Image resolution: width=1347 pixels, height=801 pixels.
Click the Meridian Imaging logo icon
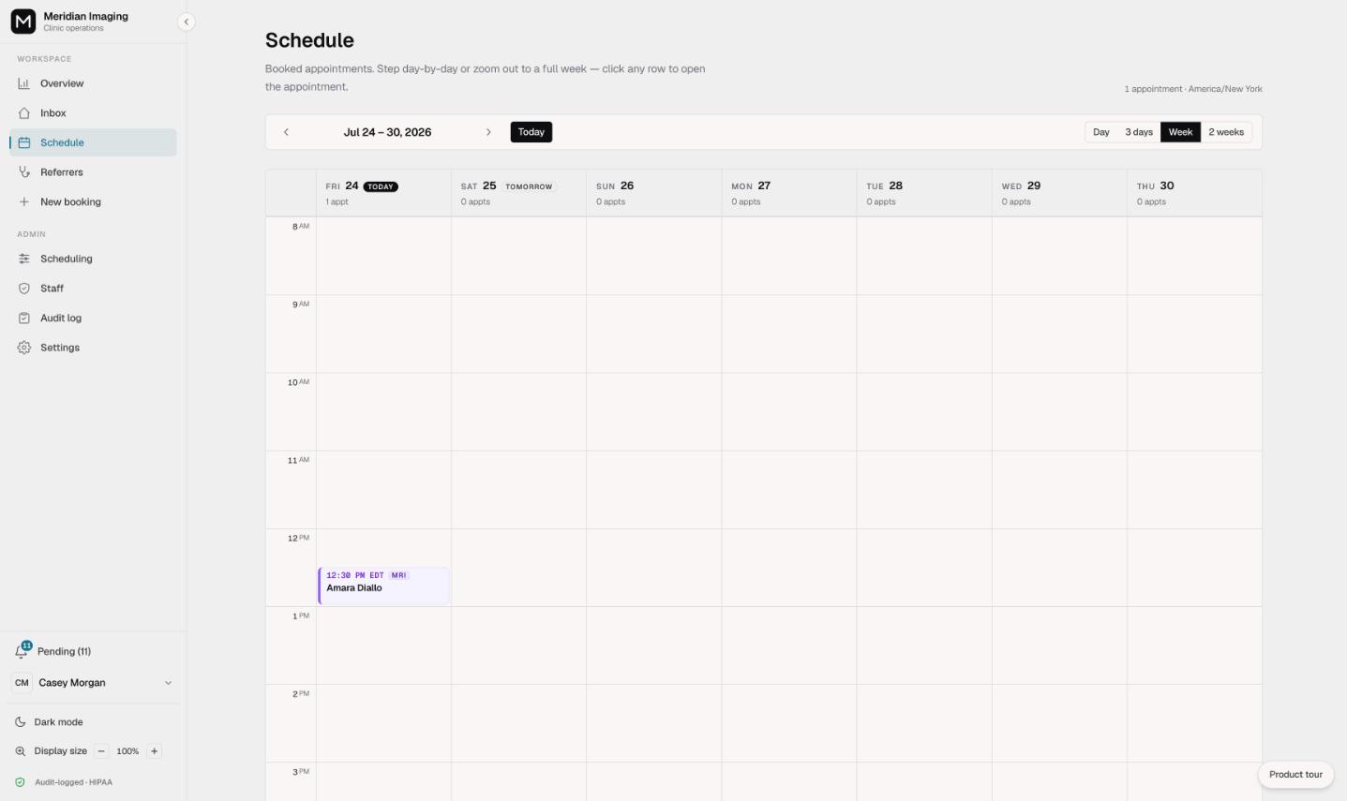pos(23,21)
